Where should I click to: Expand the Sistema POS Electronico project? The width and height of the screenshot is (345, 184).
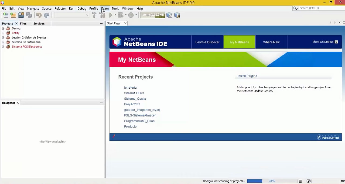(x=3, y=47)
